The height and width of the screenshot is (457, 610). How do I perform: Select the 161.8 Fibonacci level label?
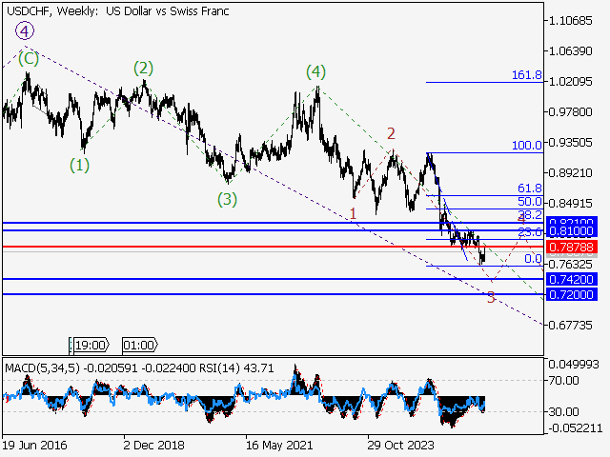[x=526, y=74]
